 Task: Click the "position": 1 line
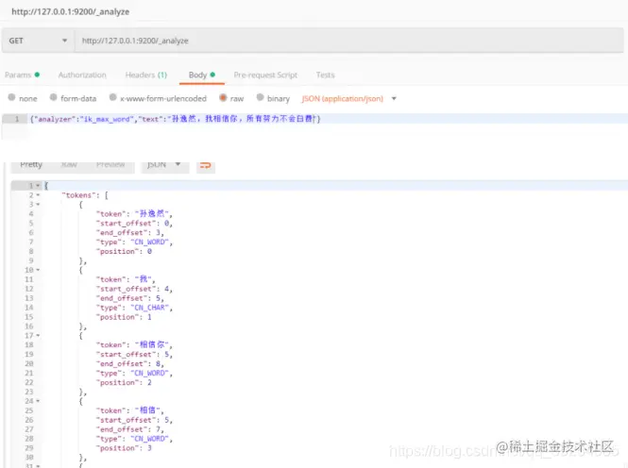click(x=124, y=317)
